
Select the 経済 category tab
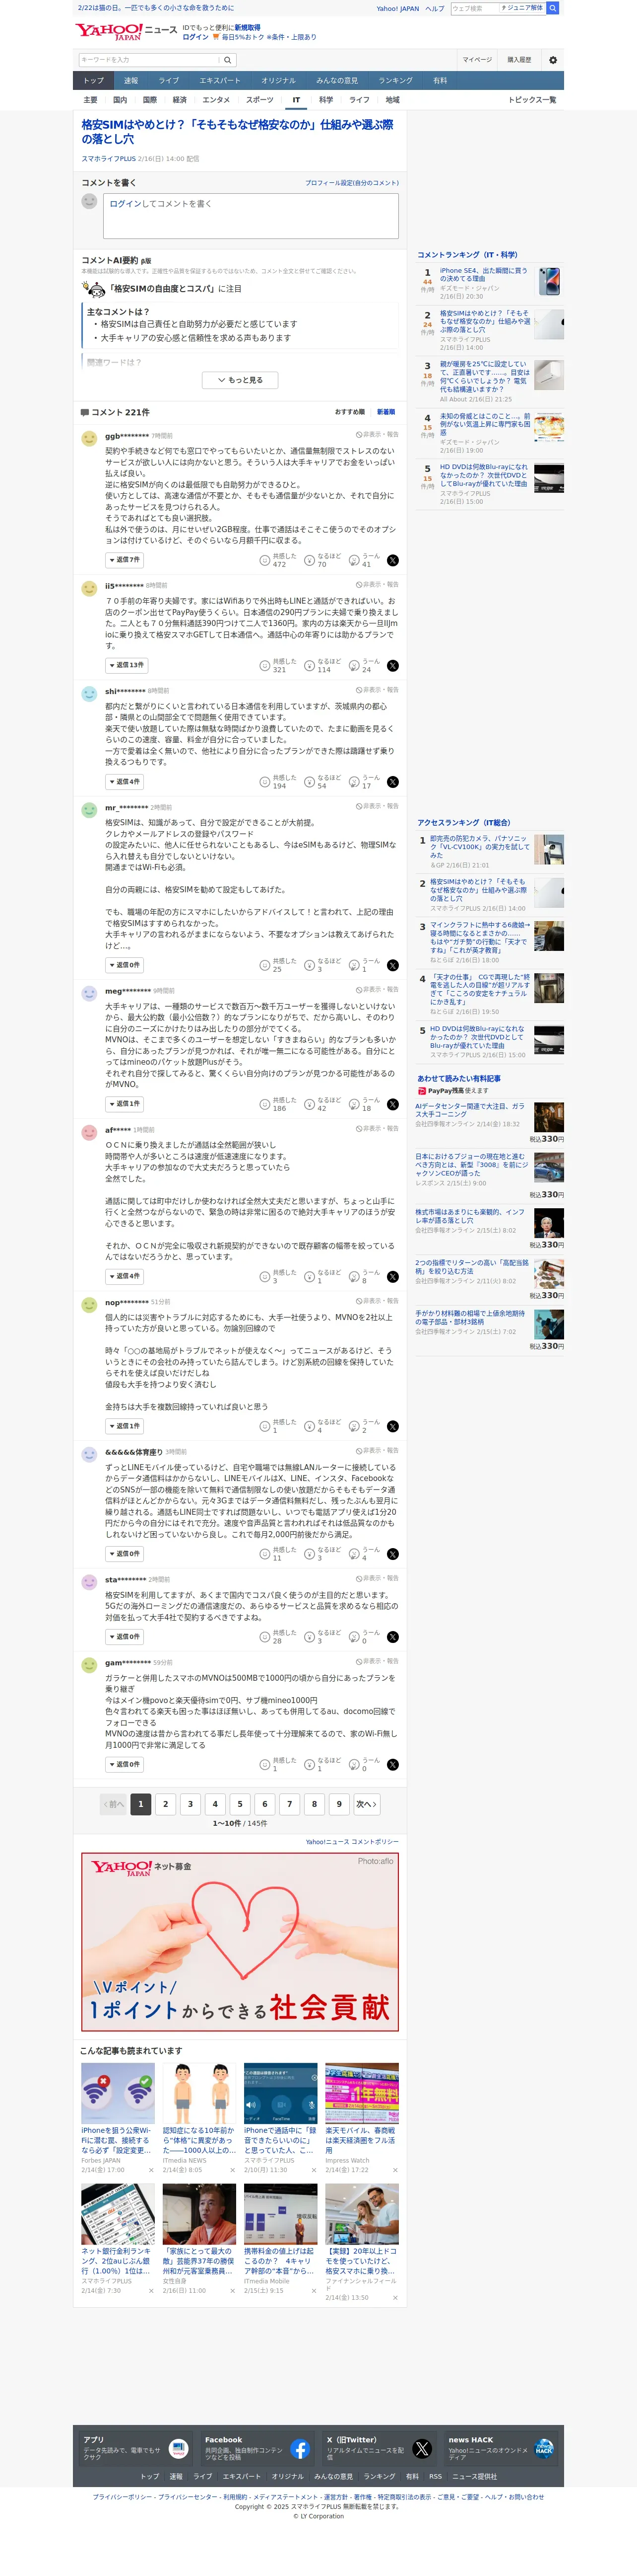point(180,100)
